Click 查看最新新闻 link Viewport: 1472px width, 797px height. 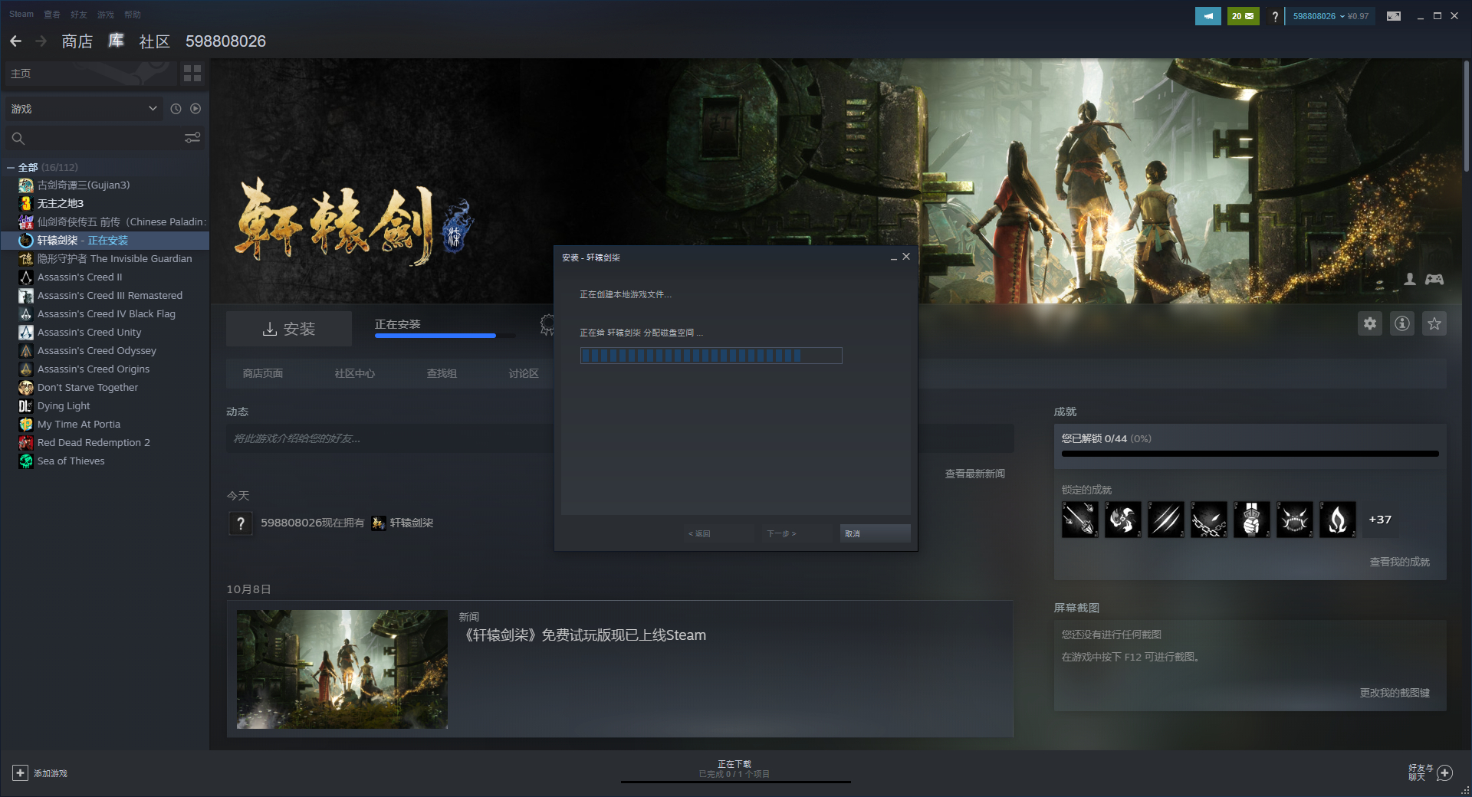[x=974, y=474]
